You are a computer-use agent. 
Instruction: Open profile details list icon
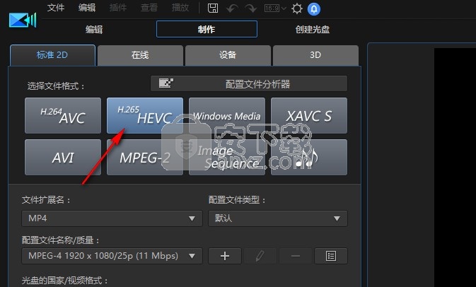[x=330, y=256]
